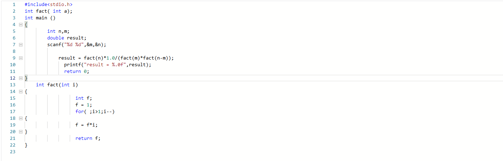This screenshot has height=161, width=503.
Task: Collapse the fold marker on line 4
Action: click(20, 25)
